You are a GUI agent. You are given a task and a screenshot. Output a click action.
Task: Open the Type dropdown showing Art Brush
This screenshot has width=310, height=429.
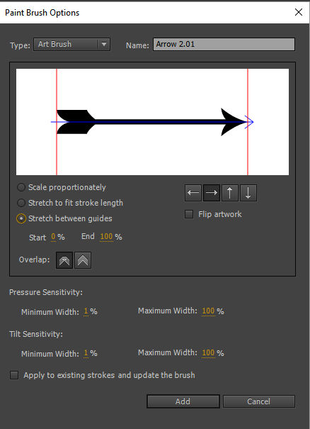71,45
